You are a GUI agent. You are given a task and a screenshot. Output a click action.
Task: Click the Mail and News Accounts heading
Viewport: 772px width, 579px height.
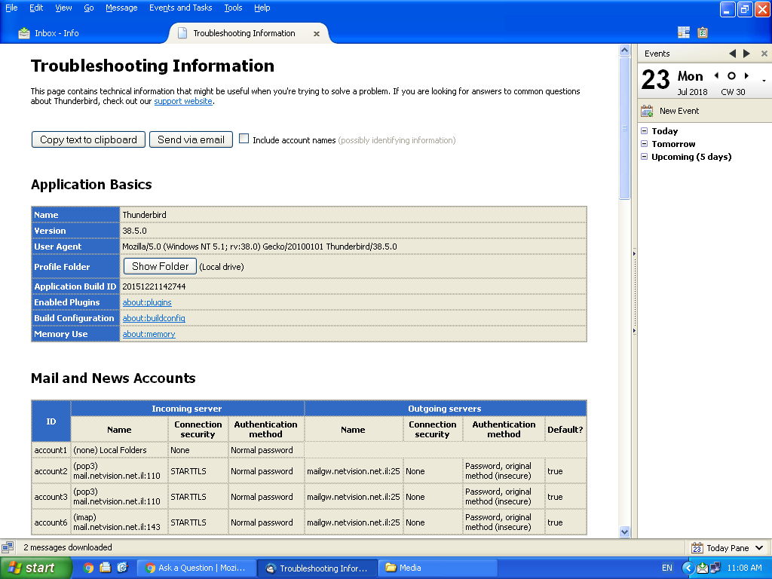click(113, 378)
